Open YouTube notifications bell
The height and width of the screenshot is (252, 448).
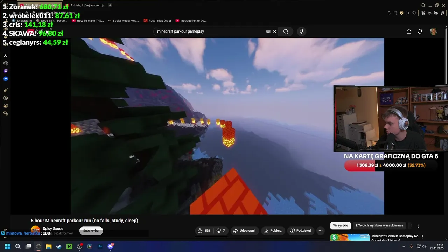(420, 31)
